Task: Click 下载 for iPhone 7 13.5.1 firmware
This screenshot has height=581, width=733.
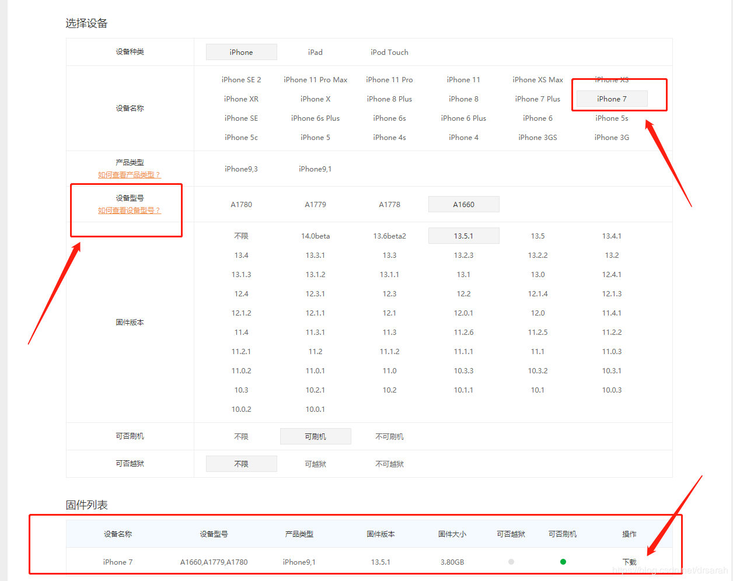Action: click(629, 562)
